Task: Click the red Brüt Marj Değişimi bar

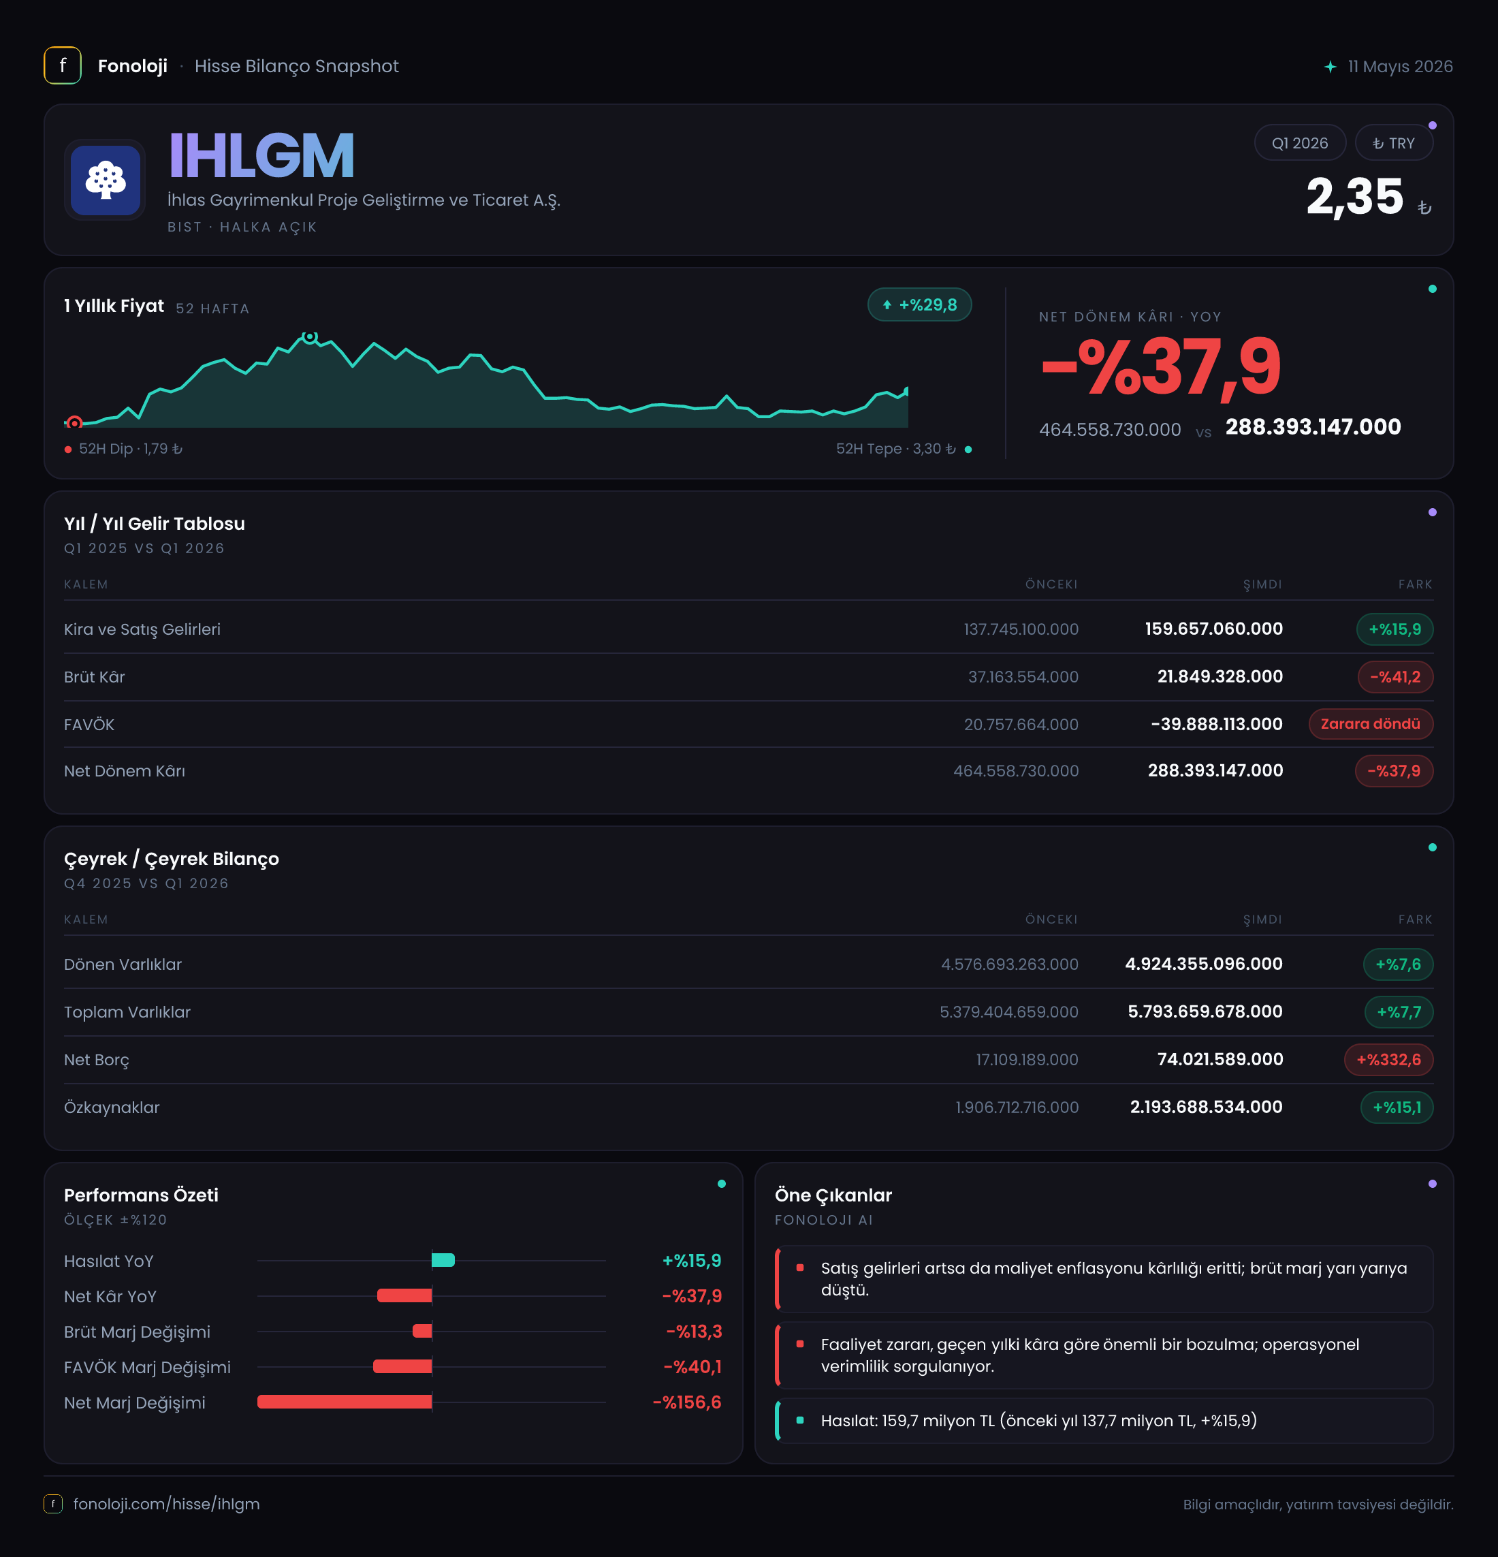Action: click(x=423, y=1332)
